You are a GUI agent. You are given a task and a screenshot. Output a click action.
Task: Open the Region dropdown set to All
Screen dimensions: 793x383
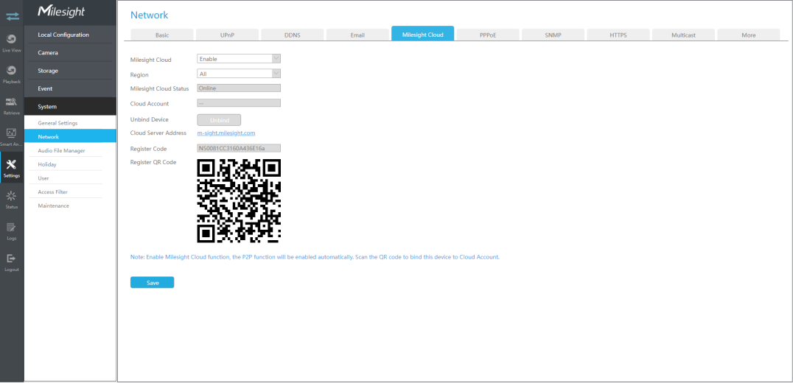pyautogui.click(x=239, y=74)
